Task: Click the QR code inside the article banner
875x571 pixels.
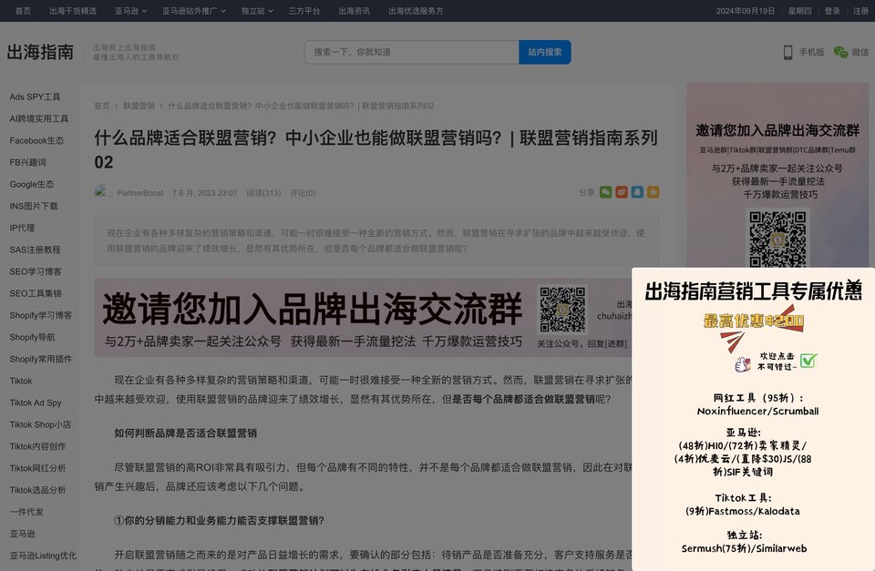Action: 562,310
